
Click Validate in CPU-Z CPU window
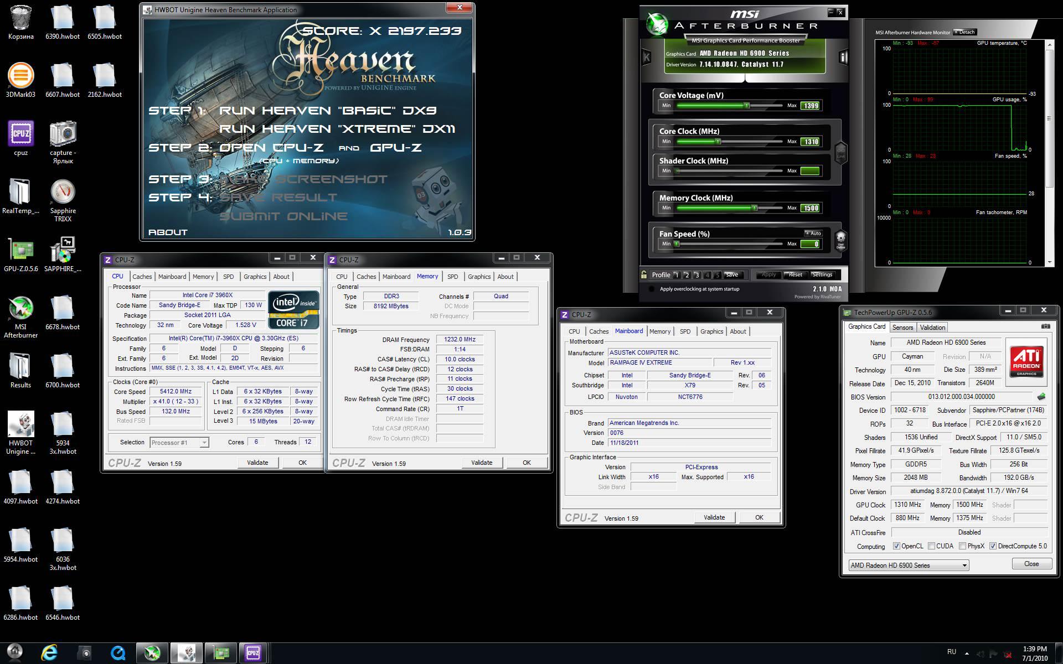tap(257, 463)
